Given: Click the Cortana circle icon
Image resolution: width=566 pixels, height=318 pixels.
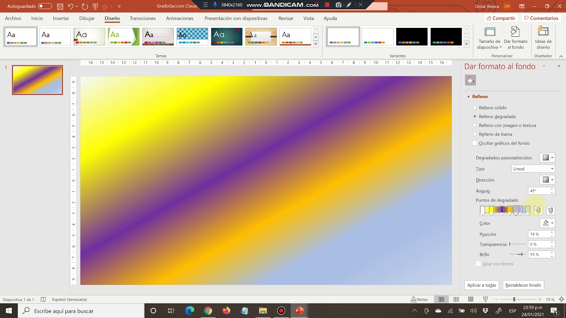Looking at the screenshot, I should (x=153, y=311).
